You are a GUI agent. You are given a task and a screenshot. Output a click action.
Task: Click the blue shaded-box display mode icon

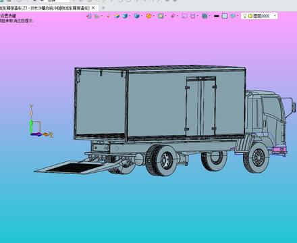tap(136, 16)
